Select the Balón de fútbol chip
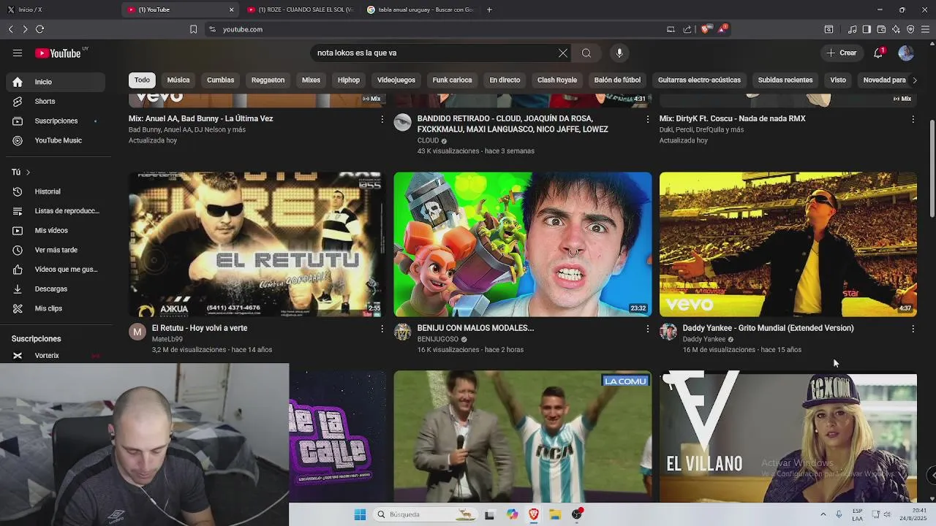The height and width of the screenshot is (526, 936). coord(617,80)
